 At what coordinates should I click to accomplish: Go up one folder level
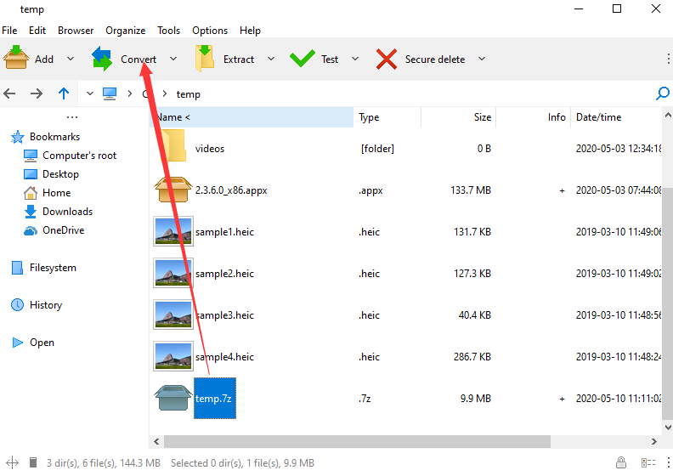(x=64, y=93)
